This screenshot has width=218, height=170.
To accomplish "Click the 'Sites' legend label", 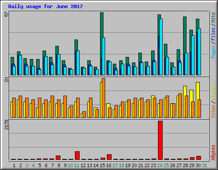I will 213,111.
